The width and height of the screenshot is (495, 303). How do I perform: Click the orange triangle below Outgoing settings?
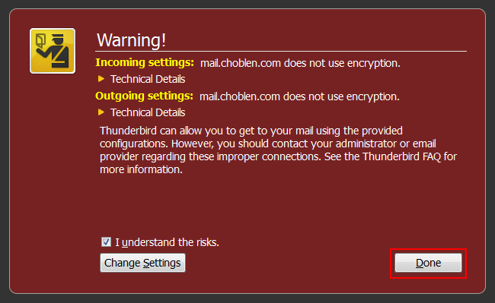coord(101,112)
